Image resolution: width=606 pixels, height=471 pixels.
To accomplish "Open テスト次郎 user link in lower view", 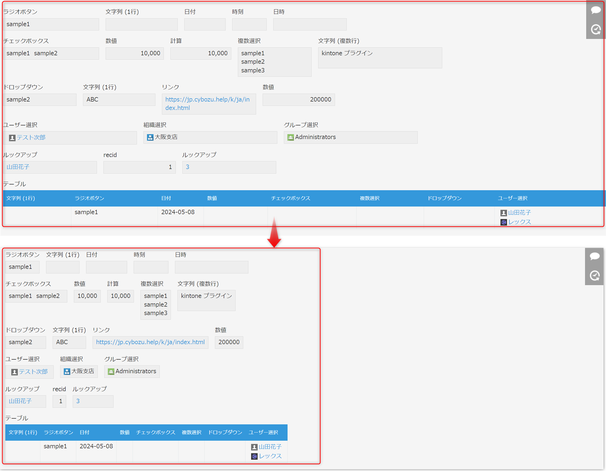I will (x=33, y=372).
